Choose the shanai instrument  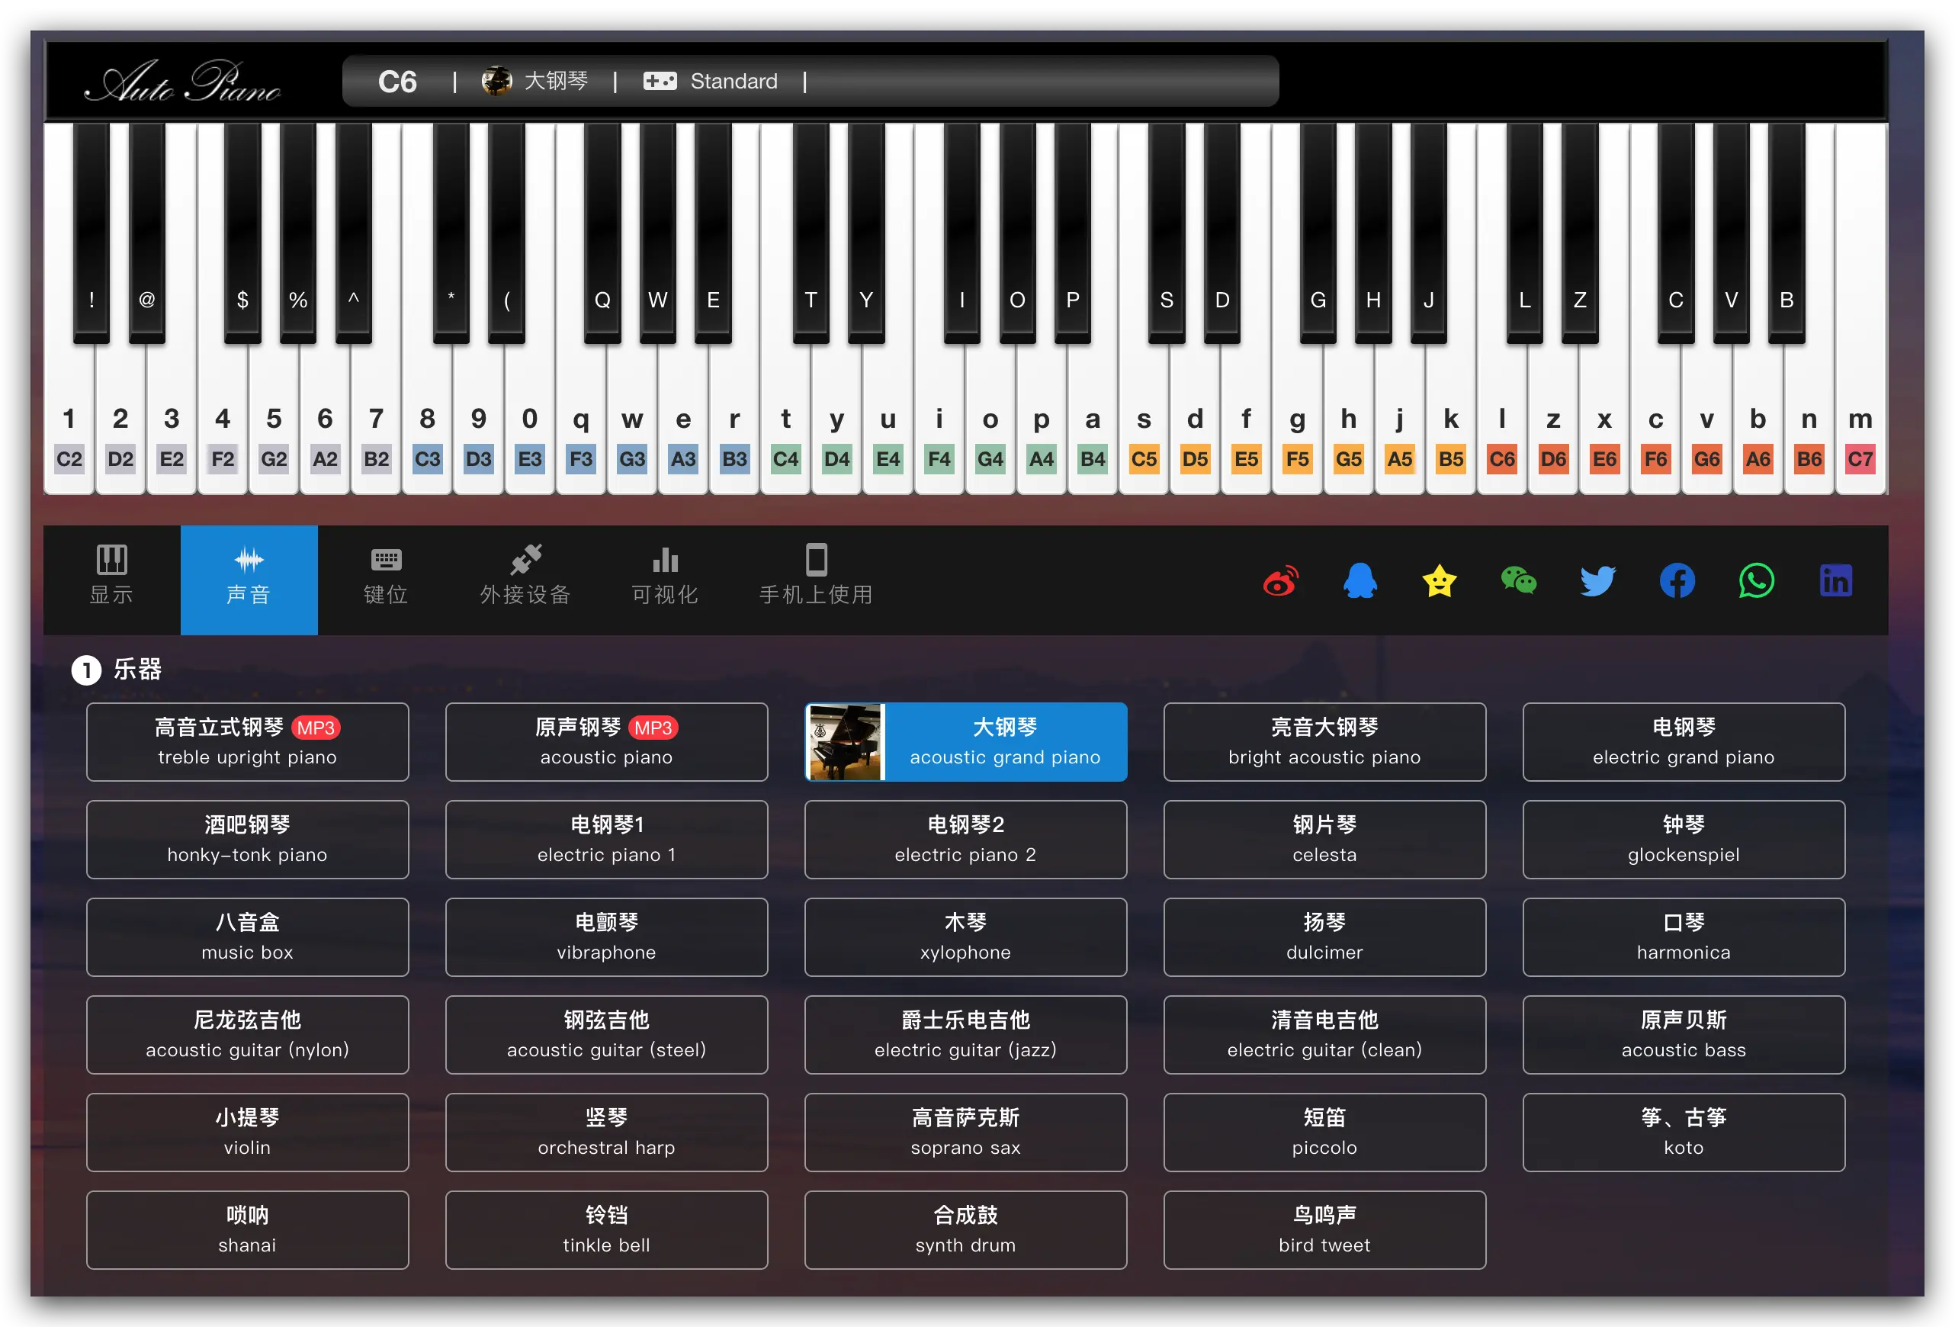[x=247, y=1229]
